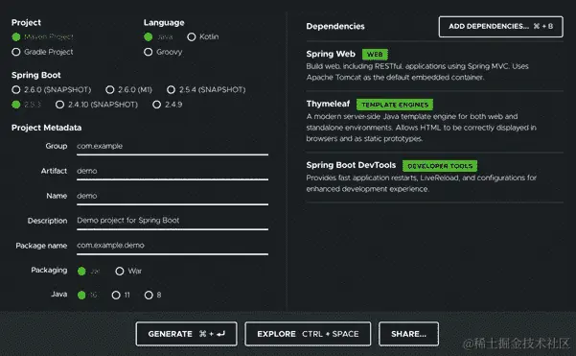Click the Project section heading

[x=26, y=22]
